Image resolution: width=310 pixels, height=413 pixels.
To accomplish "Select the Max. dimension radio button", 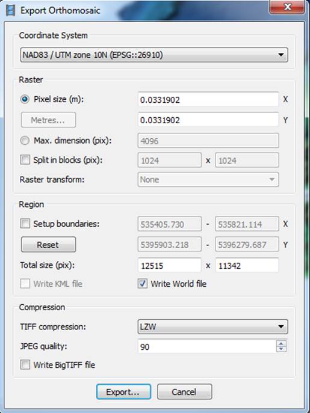I will point(25,141).
